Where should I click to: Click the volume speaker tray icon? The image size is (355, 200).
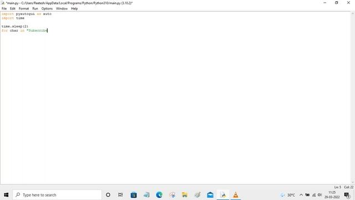coord(319,195)
